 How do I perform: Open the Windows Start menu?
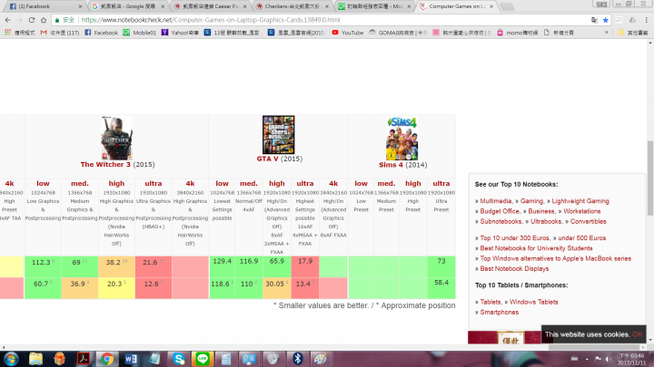tap(11, 359)
